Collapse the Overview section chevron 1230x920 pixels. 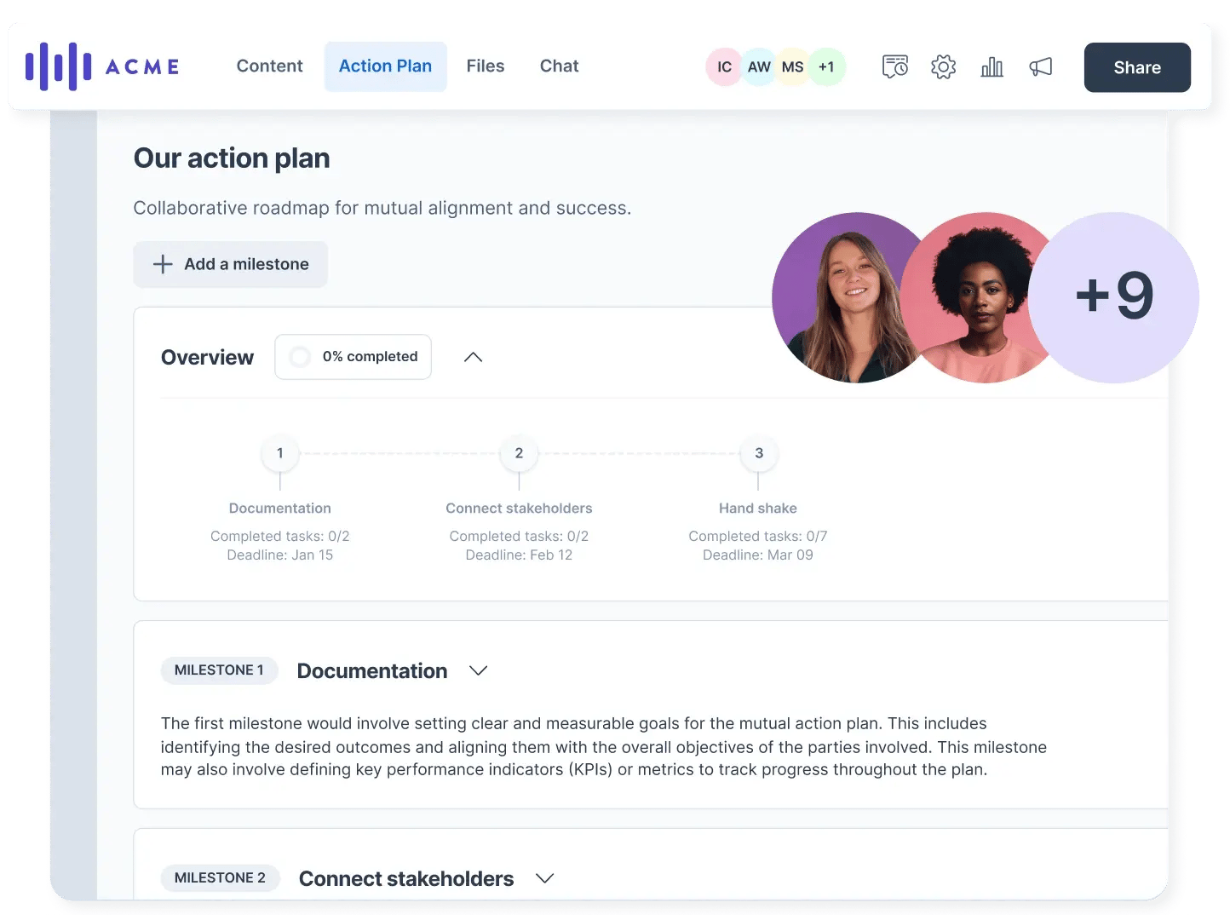(473, 357)
